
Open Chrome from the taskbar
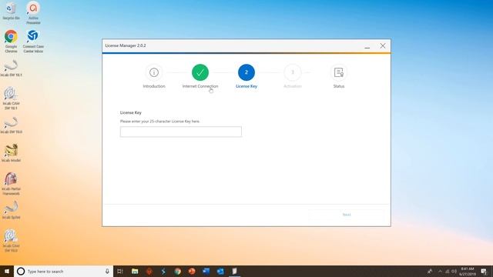178,272
